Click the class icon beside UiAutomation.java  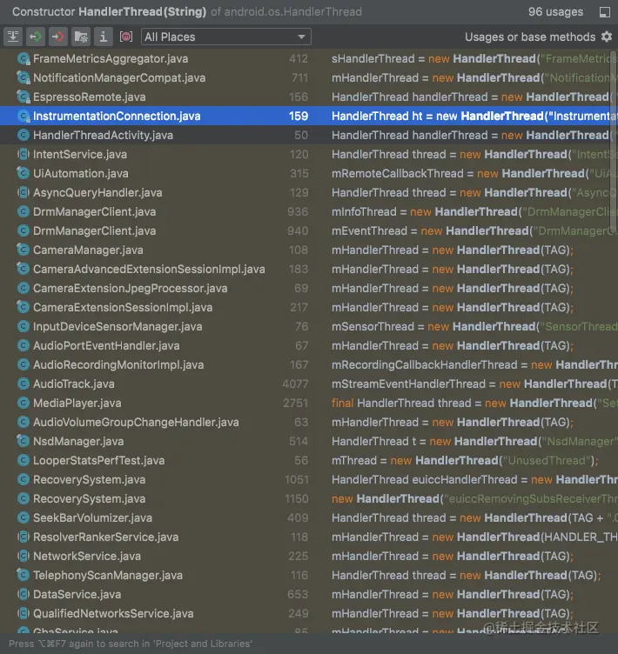pos(24,173)
